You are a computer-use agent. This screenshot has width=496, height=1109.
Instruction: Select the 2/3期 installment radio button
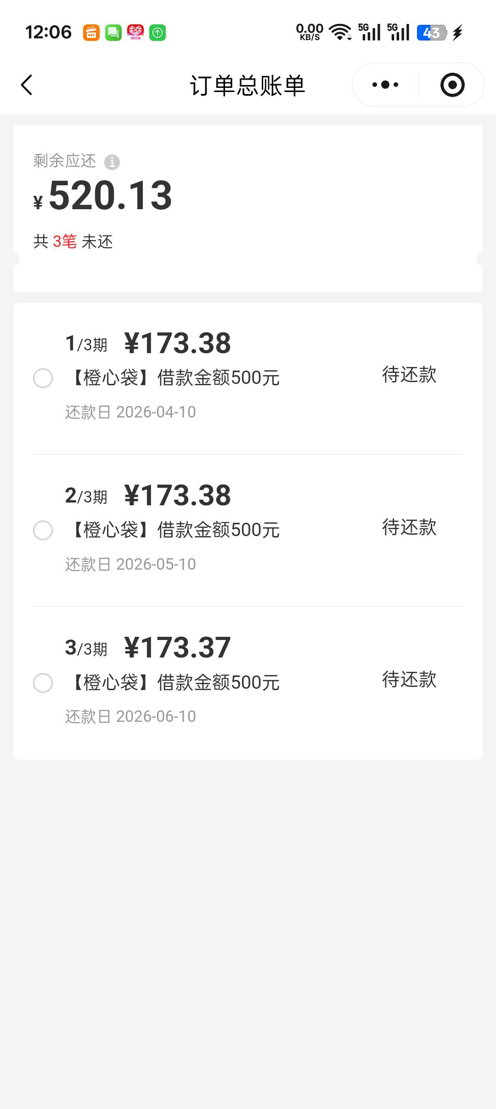click(43, 530)
